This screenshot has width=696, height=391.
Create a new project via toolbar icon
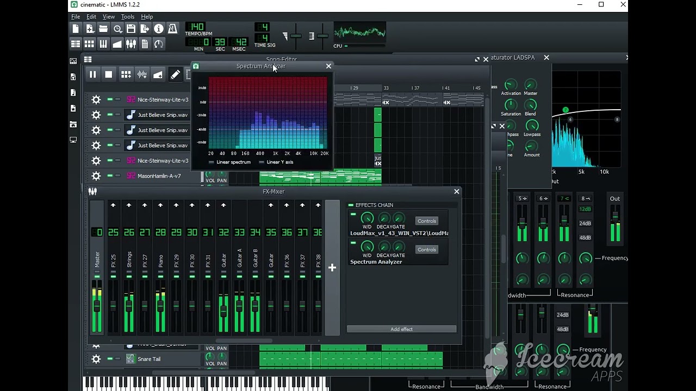coord(76,29)
